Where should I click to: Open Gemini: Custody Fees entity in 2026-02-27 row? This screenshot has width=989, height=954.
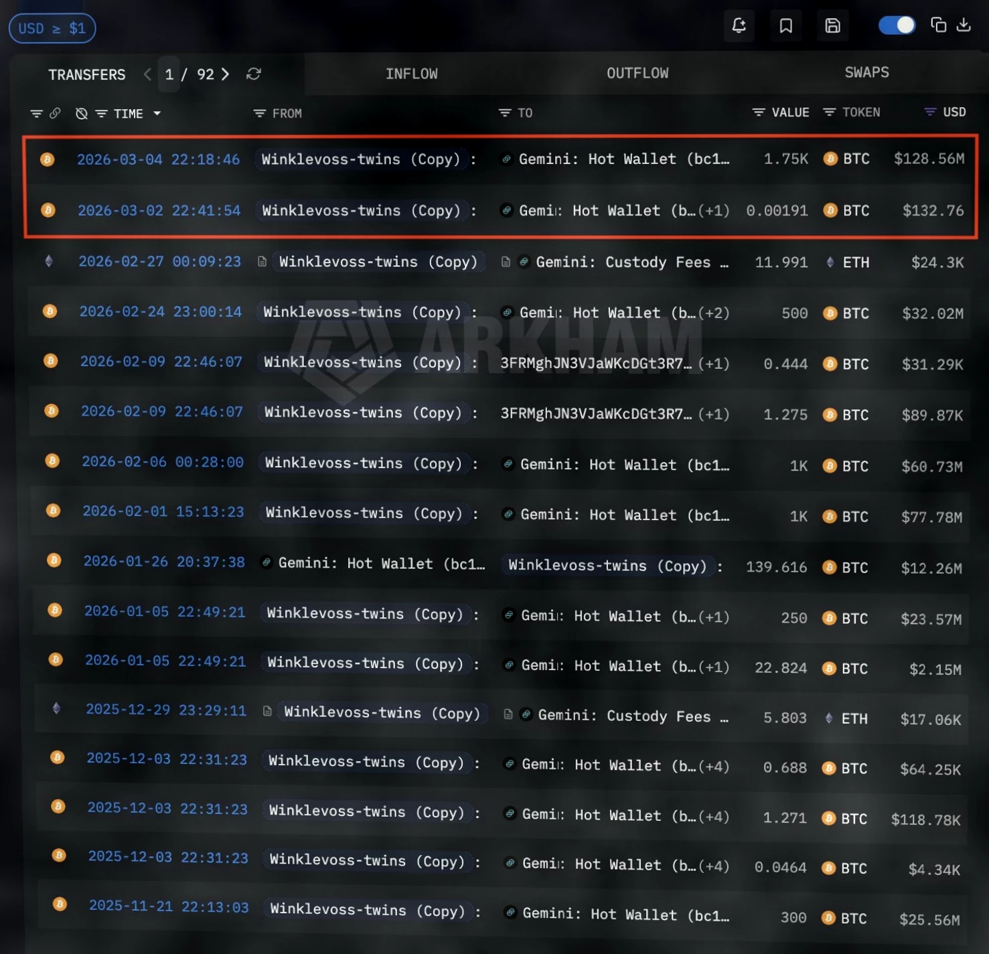(632, 262)
